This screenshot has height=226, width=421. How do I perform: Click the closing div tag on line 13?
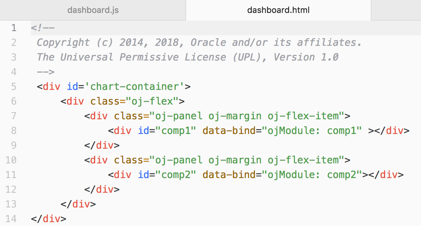[x=78, y=204]
